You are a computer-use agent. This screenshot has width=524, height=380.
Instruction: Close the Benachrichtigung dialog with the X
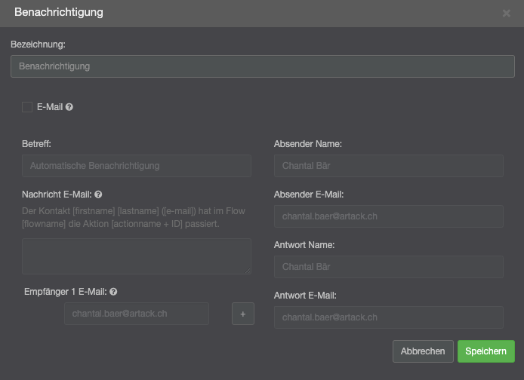coord(506,13)
